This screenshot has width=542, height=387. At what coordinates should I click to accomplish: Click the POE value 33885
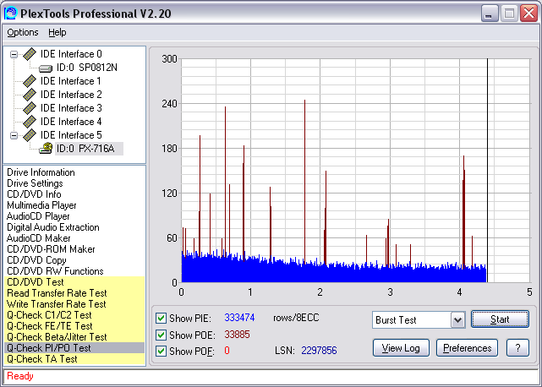click(237, 335)
